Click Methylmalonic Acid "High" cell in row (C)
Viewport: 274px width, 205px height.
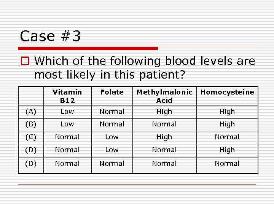[164, 137]
